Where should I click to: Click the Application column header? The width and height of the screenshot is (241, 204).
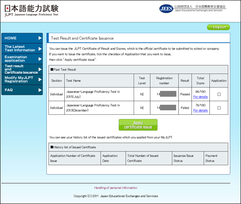tap(219, 81)
